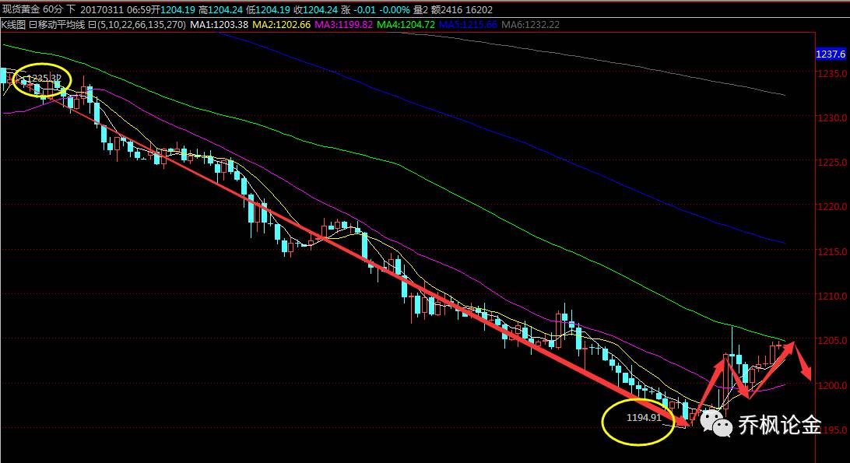Click the 1235.0 price axis label

[x=834, y=73]
